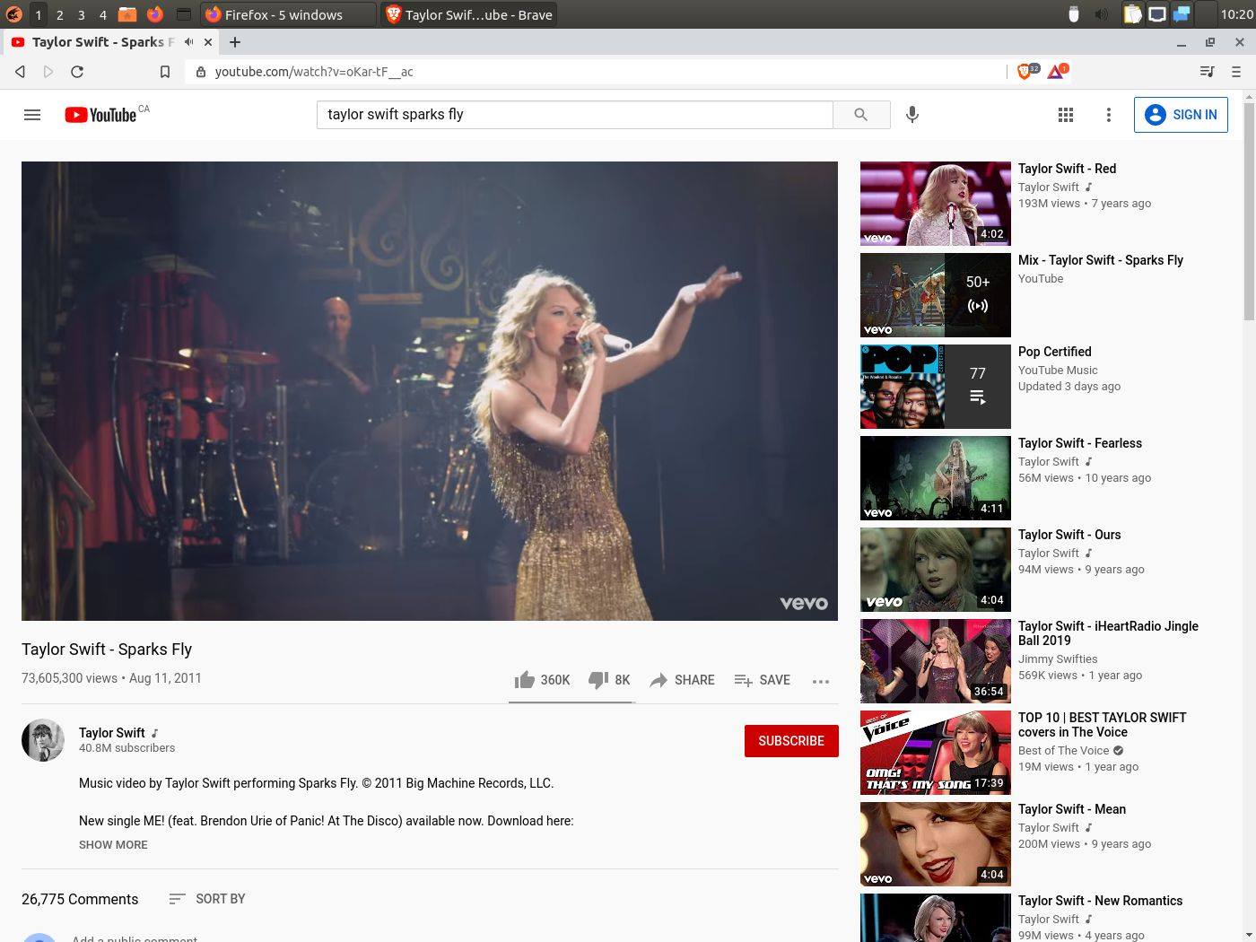The height and width of the screenshot is (942, 1256).
Task: Open the Taylor Swift channel name link
Action: pyautogui.click(x=111, y=733)
